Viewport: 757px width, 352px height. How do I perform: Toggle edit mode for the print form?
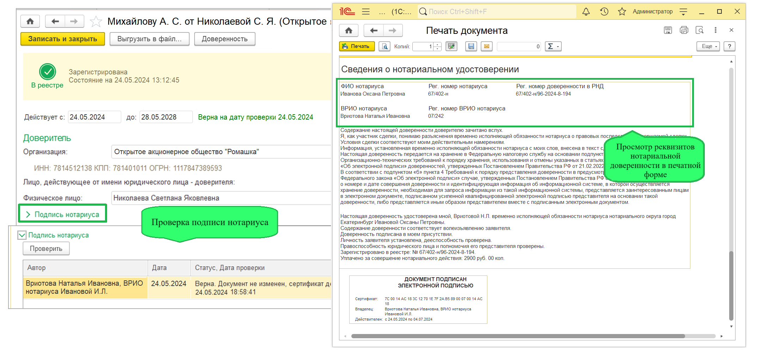coord(451,46)
